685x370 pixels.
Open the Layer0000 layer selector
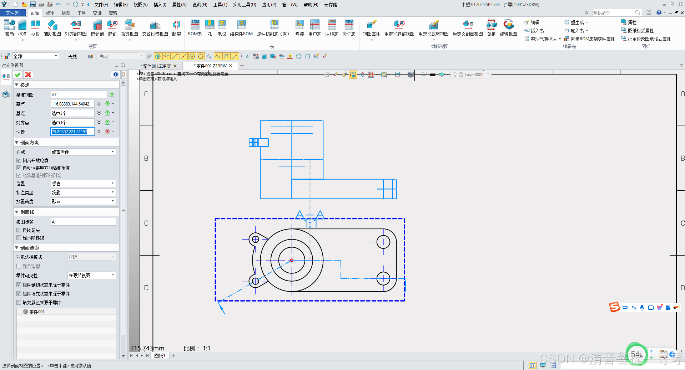pyautogui.click(x=471, y=75)
